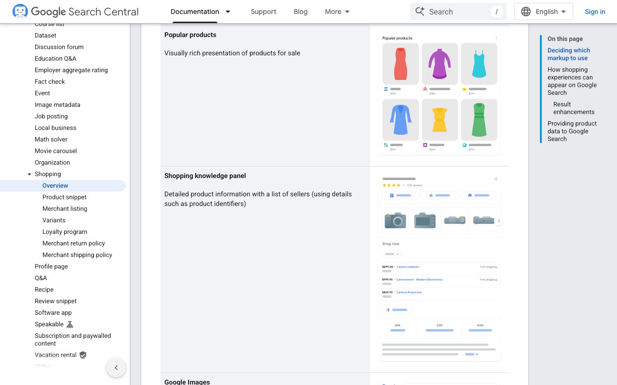The width and height of the screenshot is (617, 385).
Task: Open the Event sidebar entry
Action: (42, 93)
